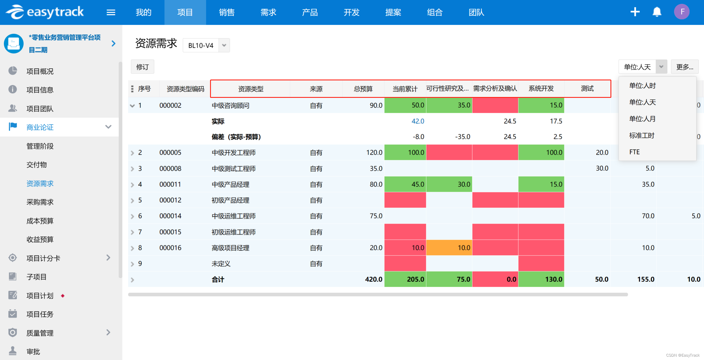This screenshot has width=704, height=360.
Task: Click the 项目团队 people icon
Action: coord(12,108)
